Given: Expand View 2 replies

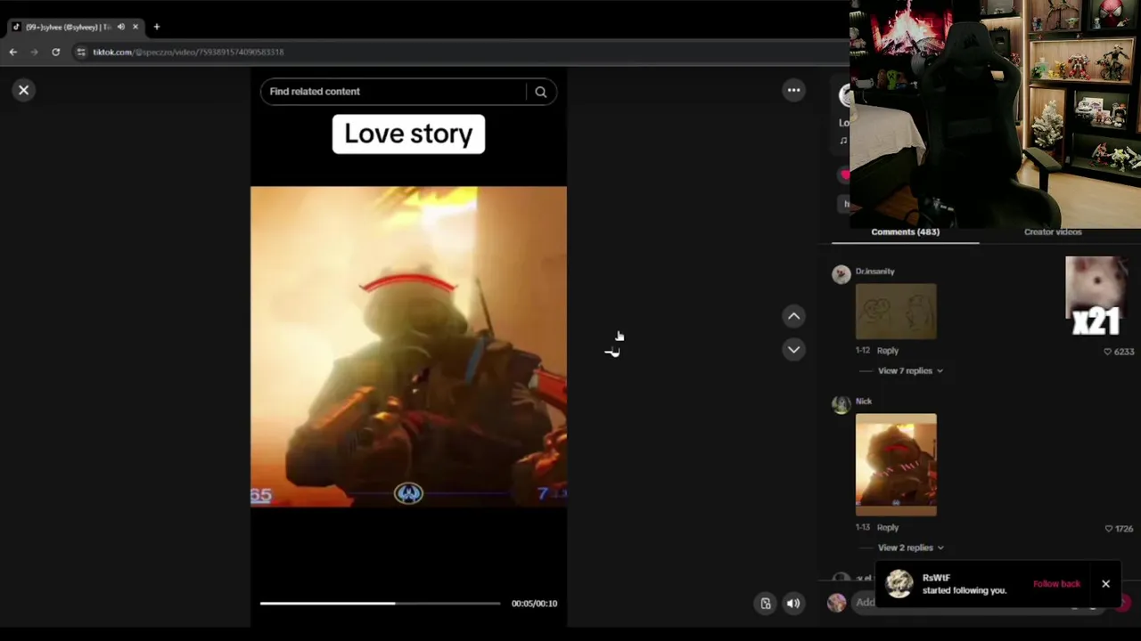Looking at the screenshot, I should (x=909, y=548).
